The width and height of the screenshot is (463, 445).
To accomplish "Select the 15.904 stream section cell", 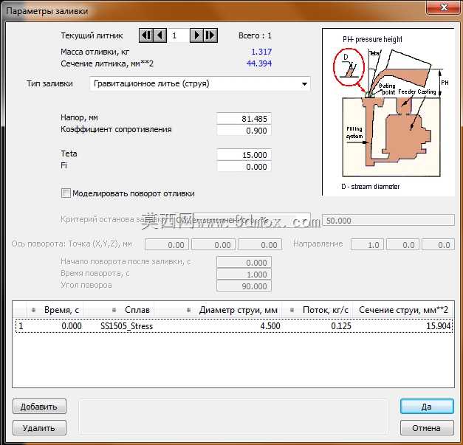I will [439, 326].
